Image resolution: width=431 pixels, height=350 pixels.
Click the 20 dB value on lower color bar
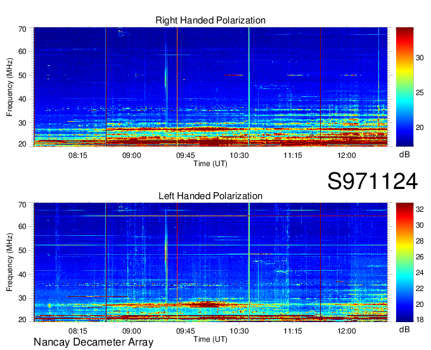[x=420, y=304]
